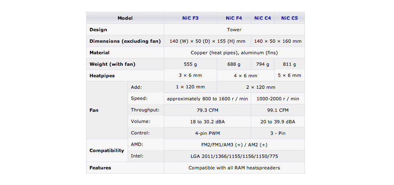Select the 811 g weight cell

coord(289,64)
